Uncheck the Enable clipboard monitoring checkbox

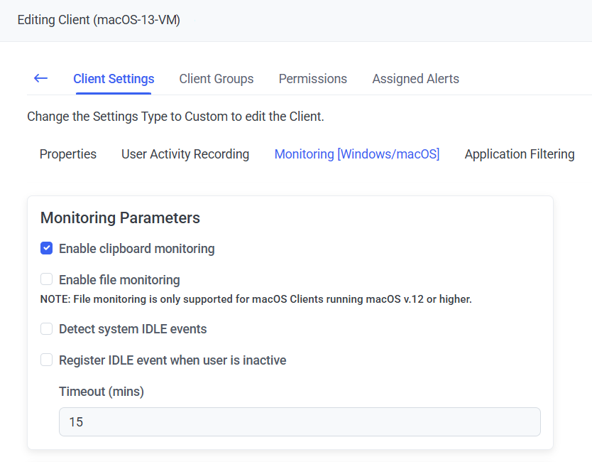pyautogui.click(x=47, y=248)
